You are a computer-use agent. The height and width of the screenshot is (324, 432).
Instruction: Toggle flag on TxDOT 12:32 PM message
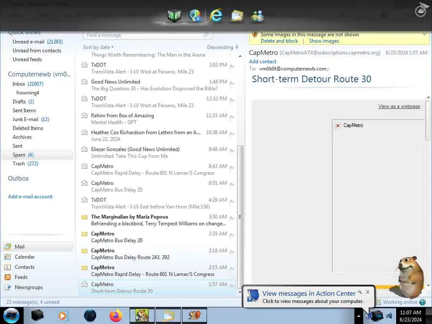[x=232, y=100]
